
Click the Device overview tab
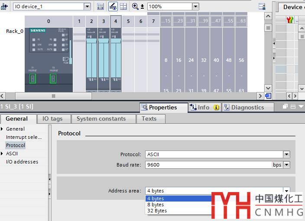pos(291,7)
